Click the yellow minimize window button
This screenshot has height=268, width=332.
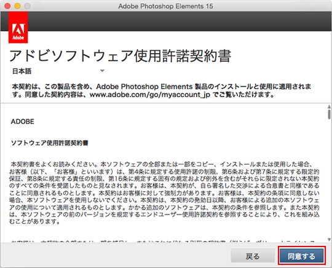[17, 6]
